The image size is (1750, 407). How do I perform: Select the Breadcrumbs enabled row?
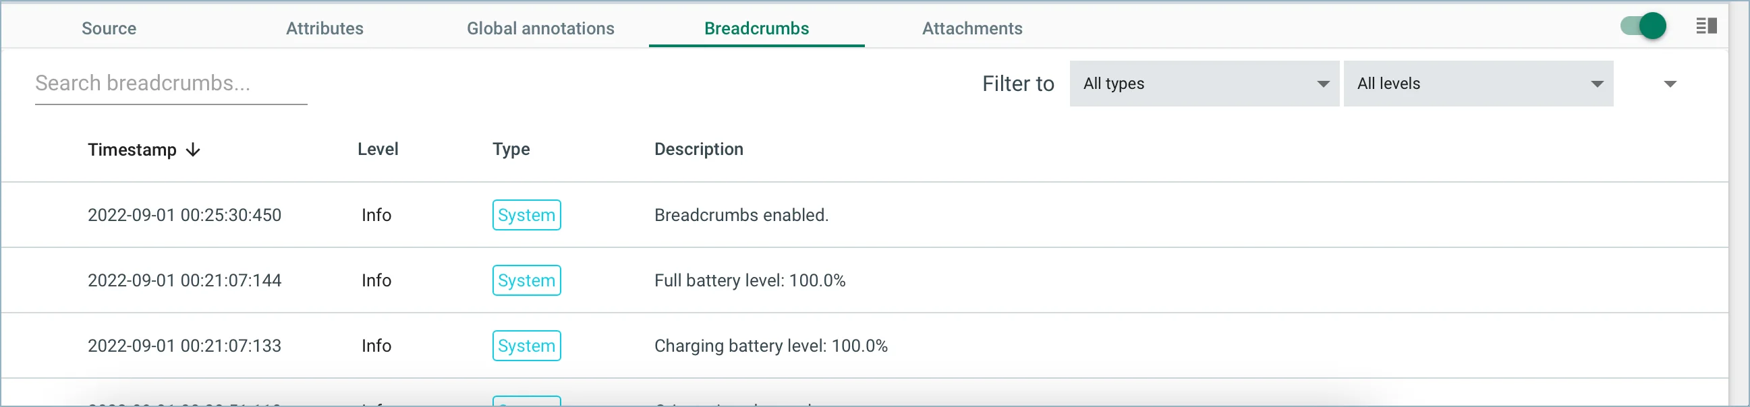[x=741, y=215]
